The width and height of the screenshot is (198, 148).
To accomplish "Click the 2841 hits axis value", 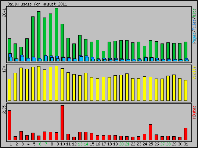I will [4, 12].
